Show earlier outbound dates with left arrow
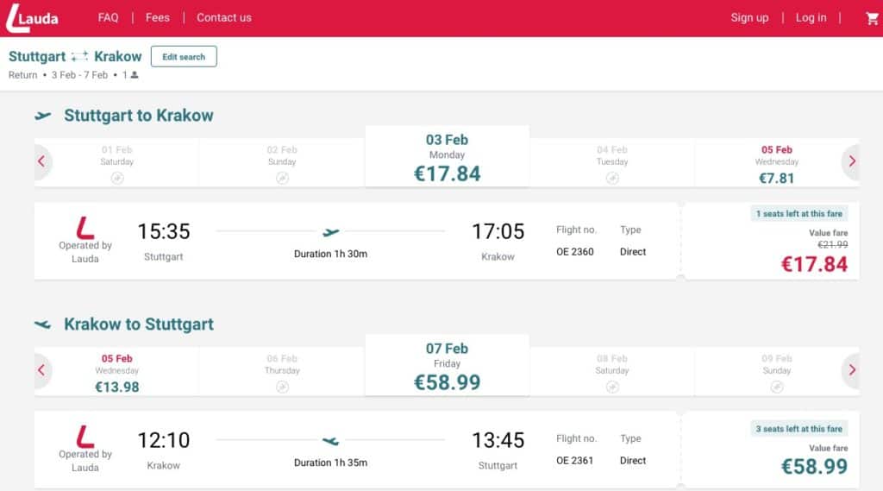 coord(41,161)
